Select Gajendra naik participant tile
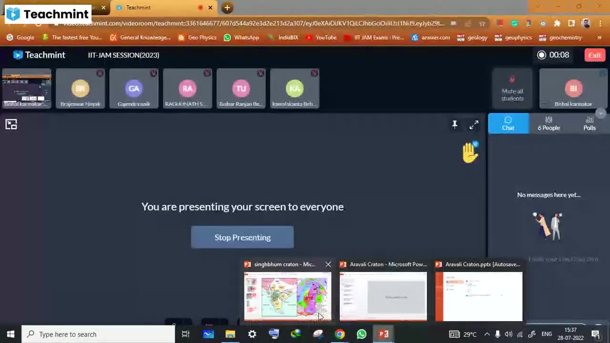610x343 pixels. [134, 89]
